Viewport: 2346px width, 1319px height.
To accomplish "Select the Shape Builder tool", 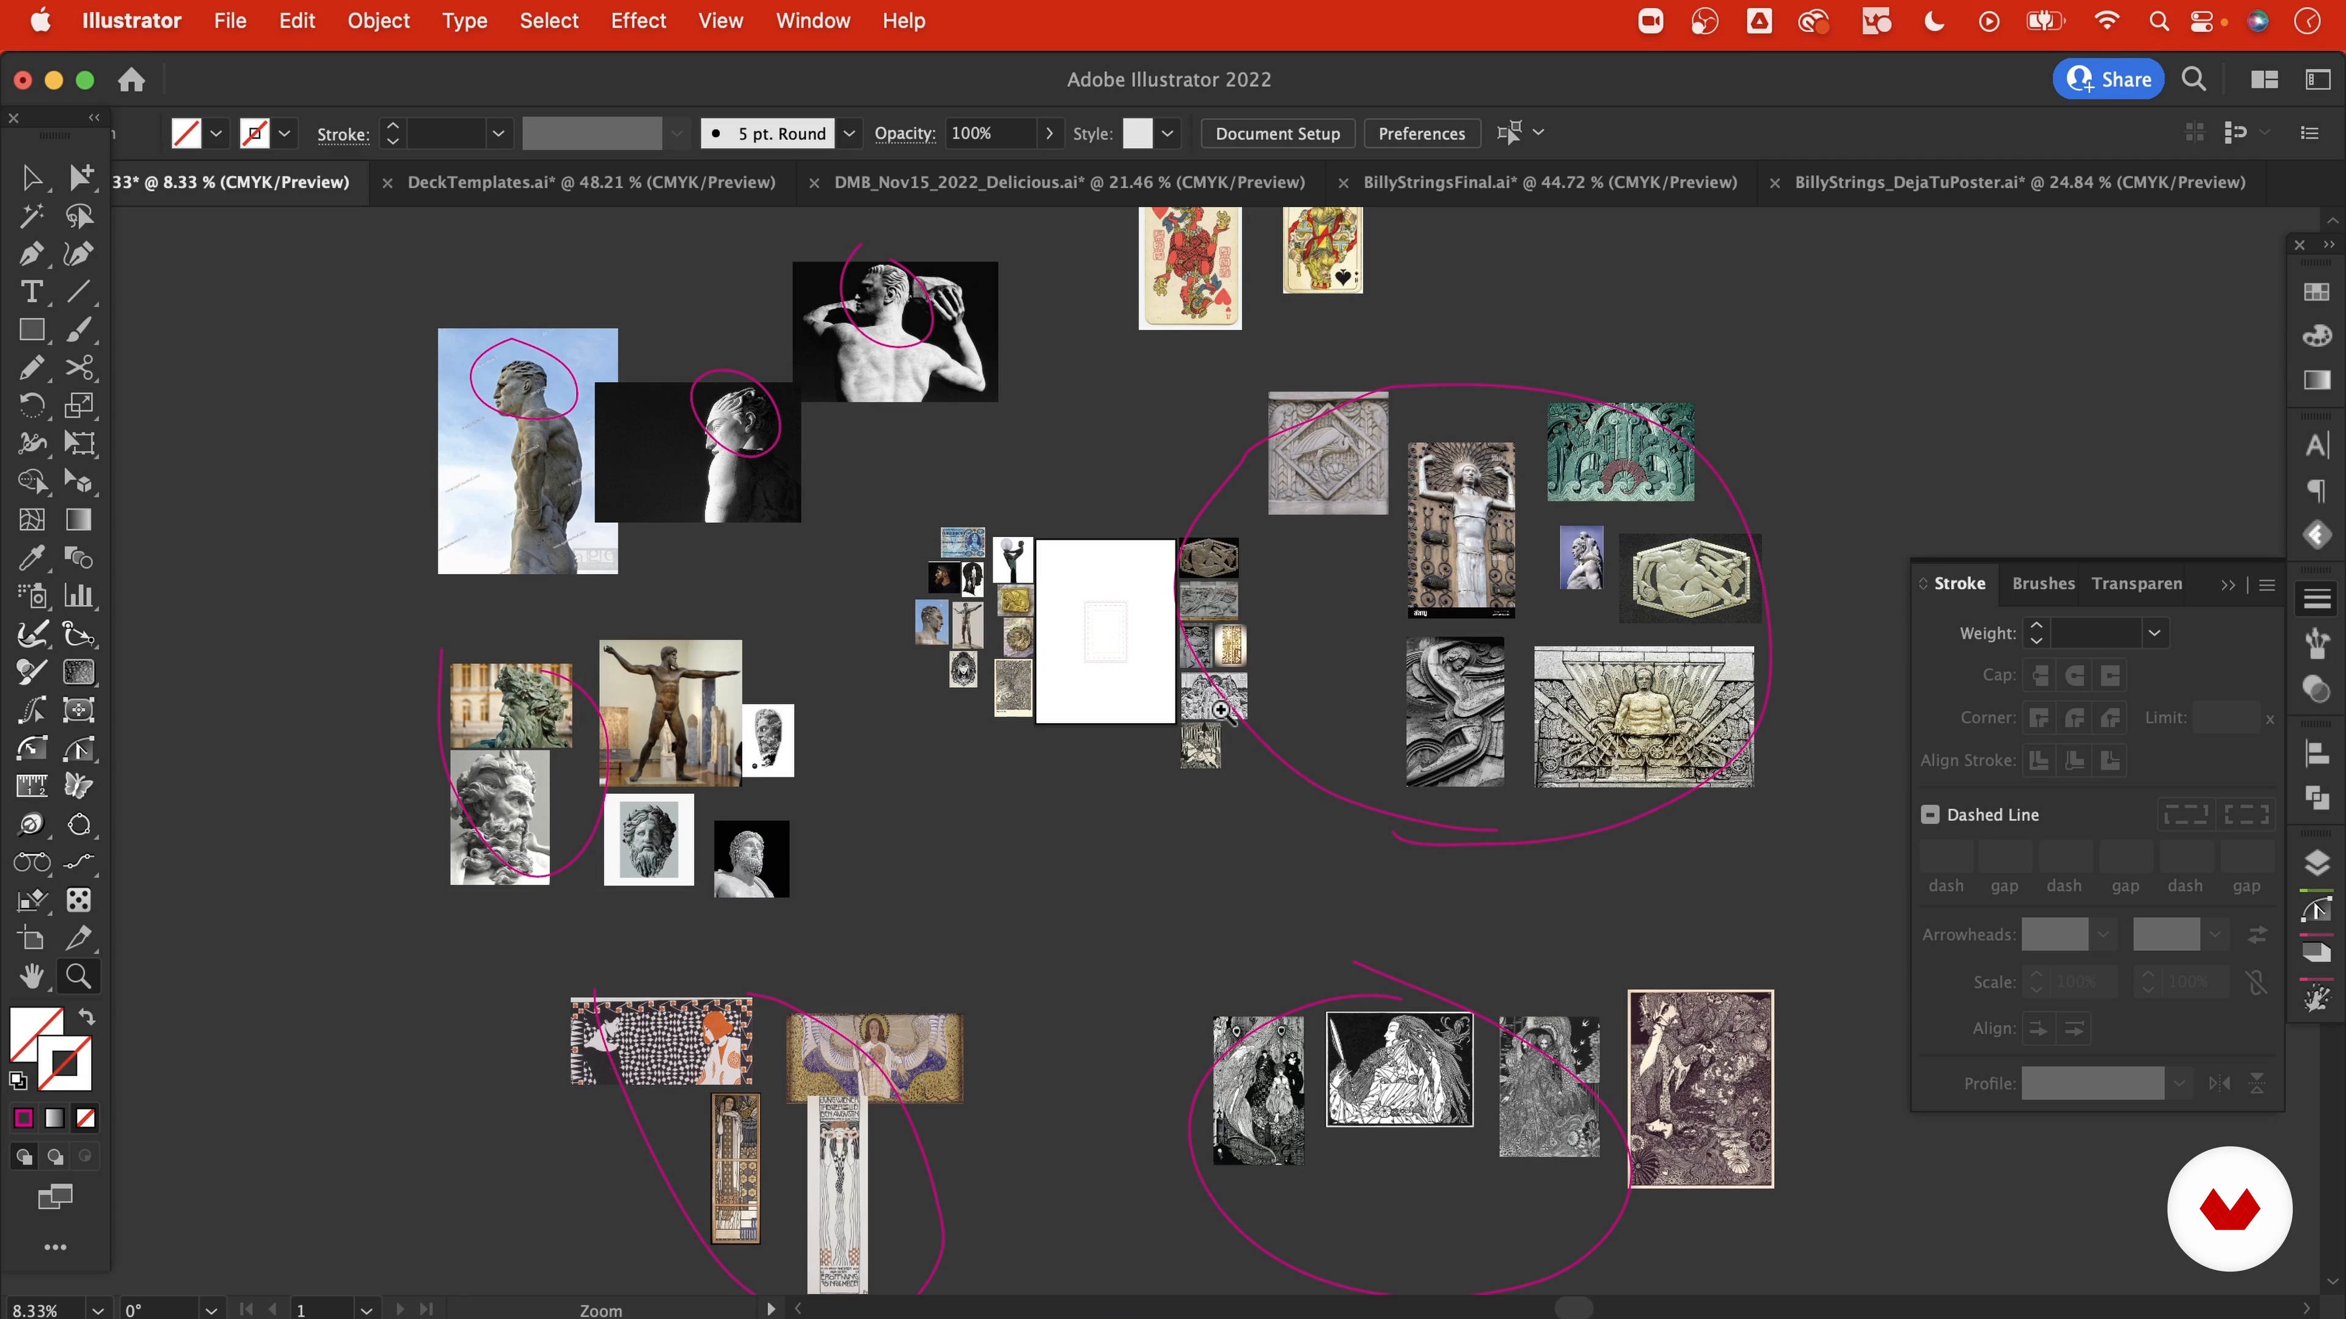I will [31, 482].
